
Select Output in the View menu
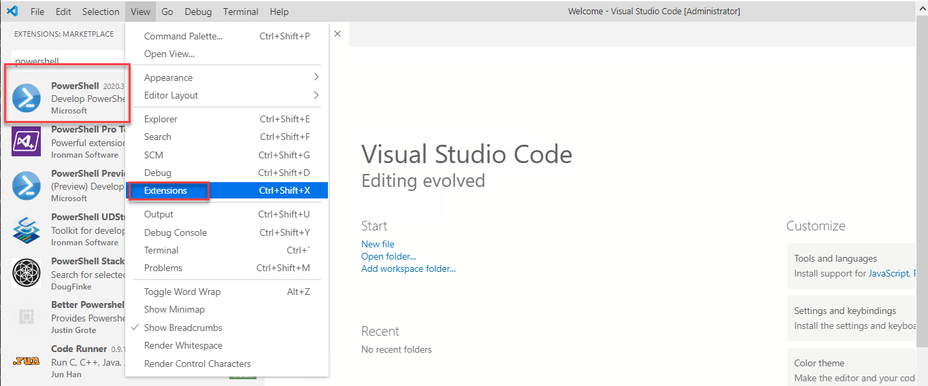pyautogui.click(x=227, y=214)
